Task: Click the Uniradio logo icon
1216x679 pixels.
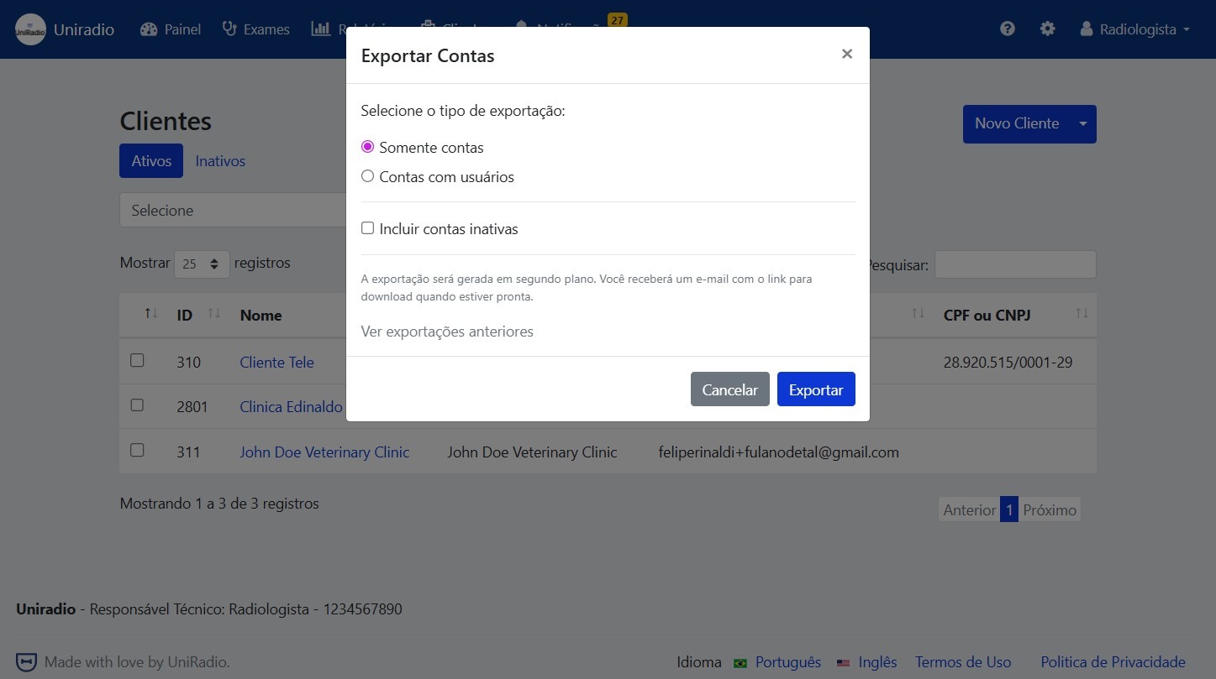Action: [x=31, y=29]
